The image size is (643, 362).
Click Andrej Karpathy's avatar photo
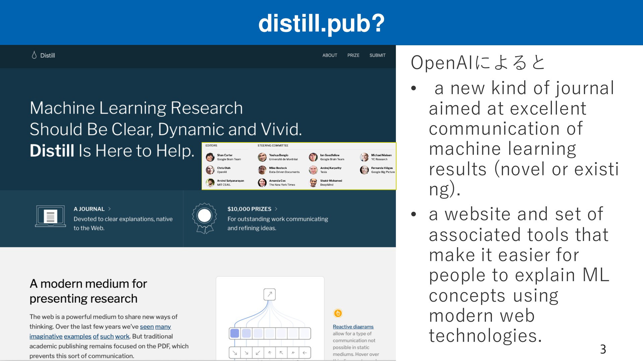click(x=313, y=170)
